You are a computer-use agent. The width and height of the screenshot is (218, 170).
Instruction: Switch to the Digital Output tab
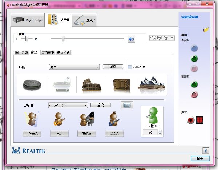point(28,20)
